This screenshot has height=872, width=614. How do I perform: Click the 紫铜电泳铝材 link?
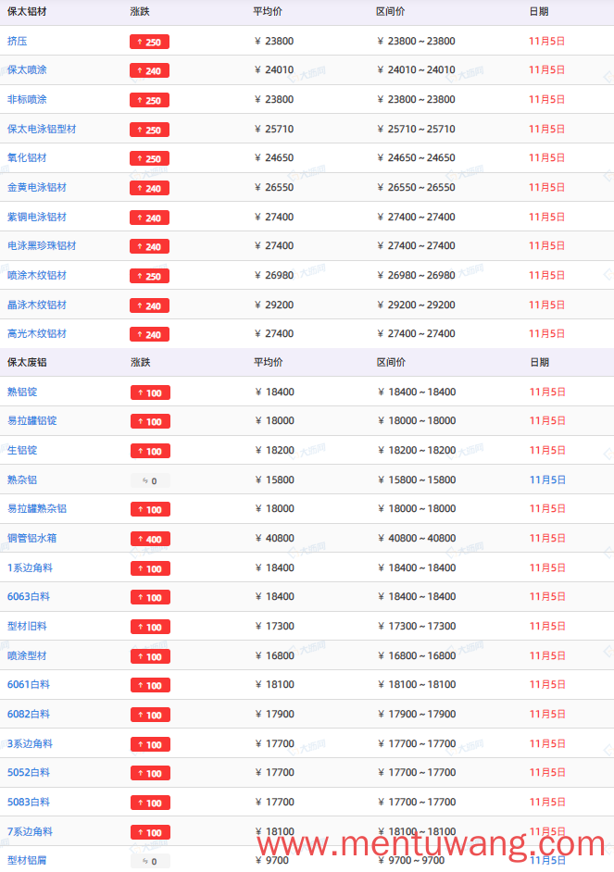click(37, 217)
